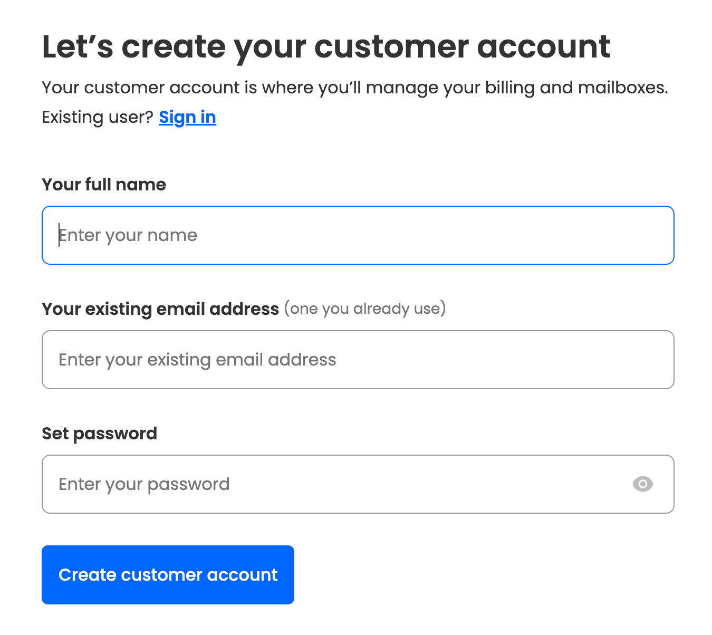712x635 pixels.
Task: Click Enter your password placeholder text
Action: pyautogui.click(x=144, y=484)
